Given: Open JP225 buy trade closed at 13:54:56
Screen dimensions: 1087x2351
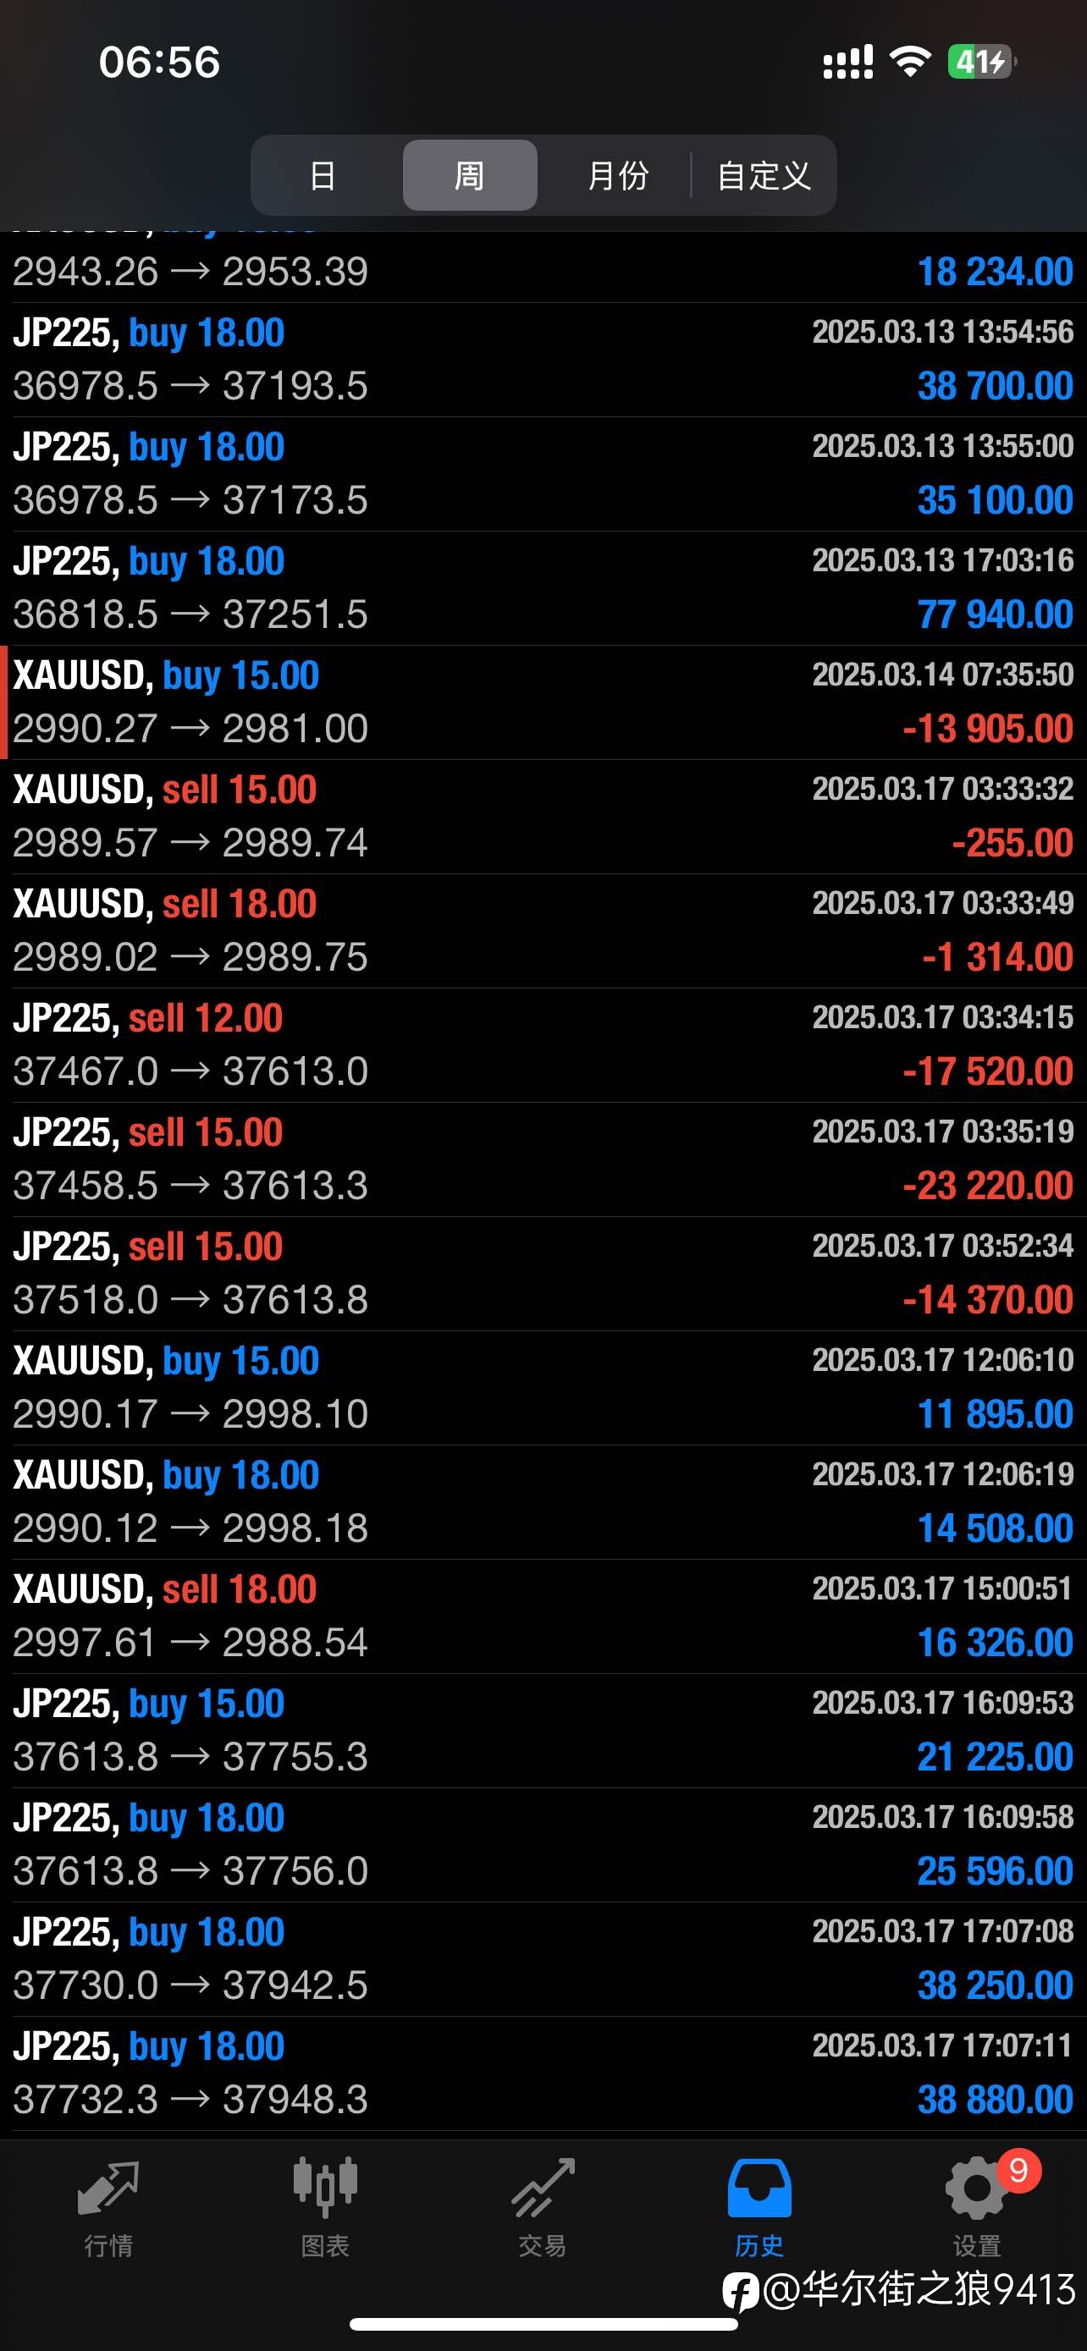Looking at the screenshot, I should point(543,360).
